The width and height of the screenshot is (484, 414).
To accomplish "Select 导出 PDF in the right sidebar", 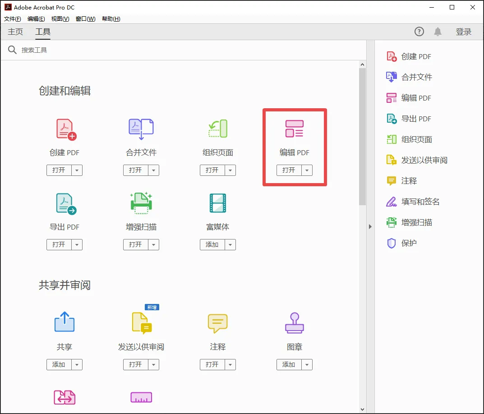I will 409,119.
